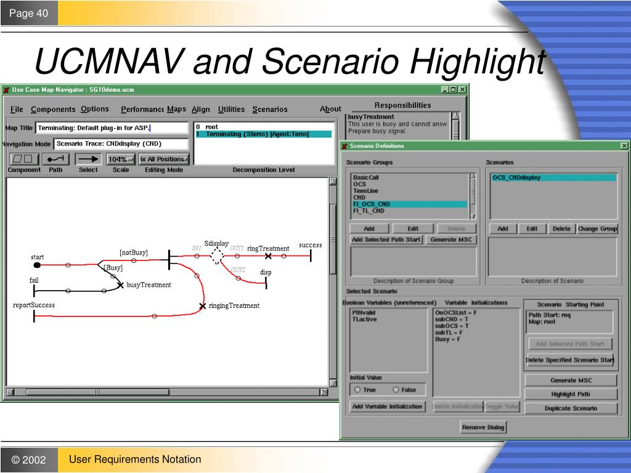Choose the Path tool icon
631x473 pixels.
[55, 160]
